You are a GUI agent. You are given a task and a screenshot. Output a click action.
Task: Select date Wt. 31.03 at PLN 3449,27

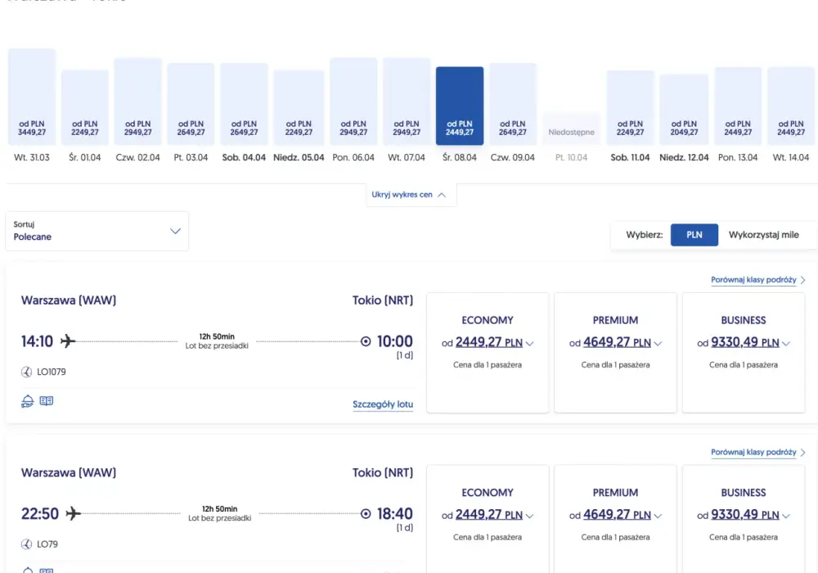[x=32, y=97]
